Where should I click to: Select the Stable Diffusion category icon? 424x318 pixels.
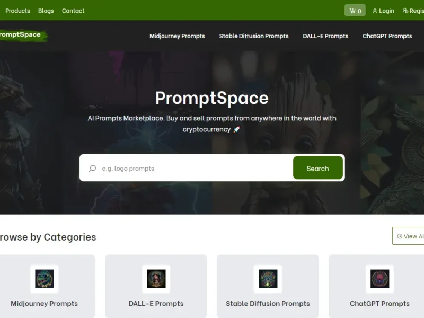click(268, 279)
